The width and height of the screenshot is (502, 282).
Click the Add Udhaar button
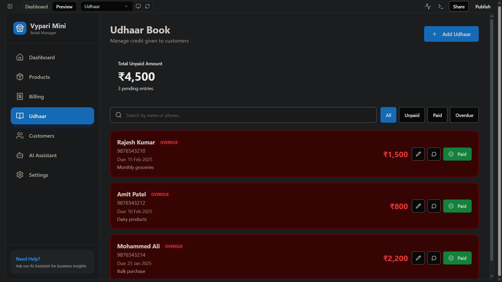click(451, 34)
